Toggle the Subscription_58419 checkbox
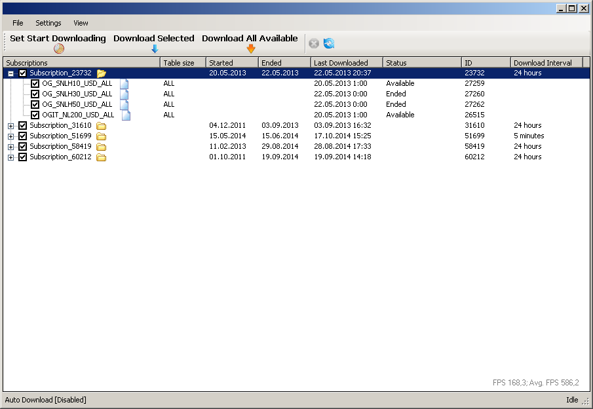The width and height of the screenshot is (593, 409). 23,146
